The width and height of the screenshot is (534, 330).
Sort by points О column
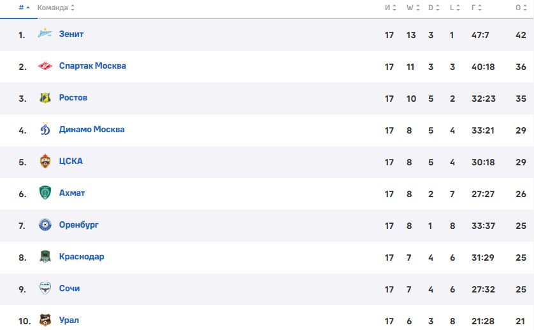coord(521,8)
